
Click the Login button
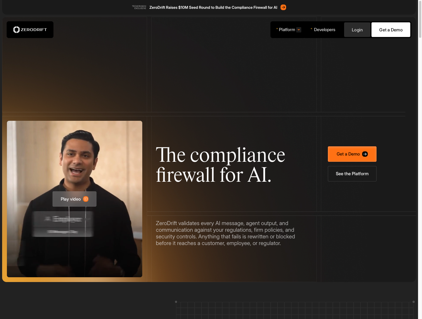pyautogui.click(x=357, y=30)
